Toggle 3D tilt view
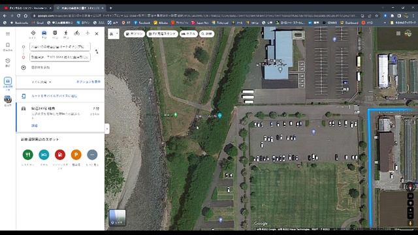 pos(411,196)
